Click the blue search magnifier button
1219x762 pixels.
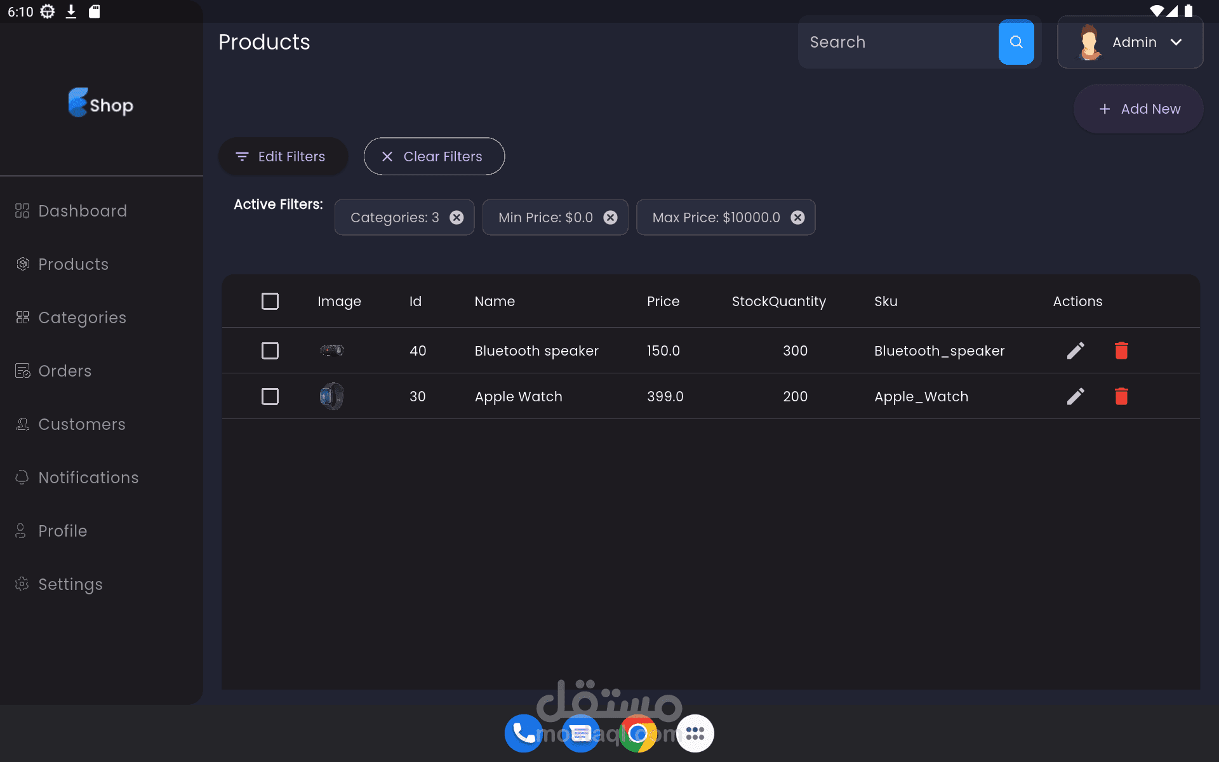[x=1016, y=42]
